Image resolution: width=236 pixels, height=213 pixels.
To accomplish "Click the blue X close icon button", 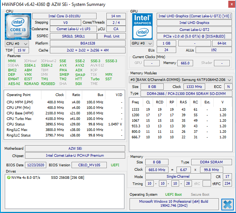I will click(228, 205).
